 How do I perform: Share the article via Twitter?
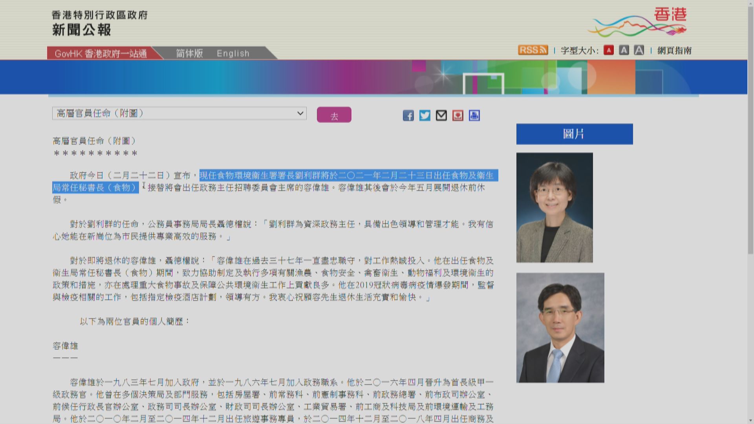click(x=425, y=115)
